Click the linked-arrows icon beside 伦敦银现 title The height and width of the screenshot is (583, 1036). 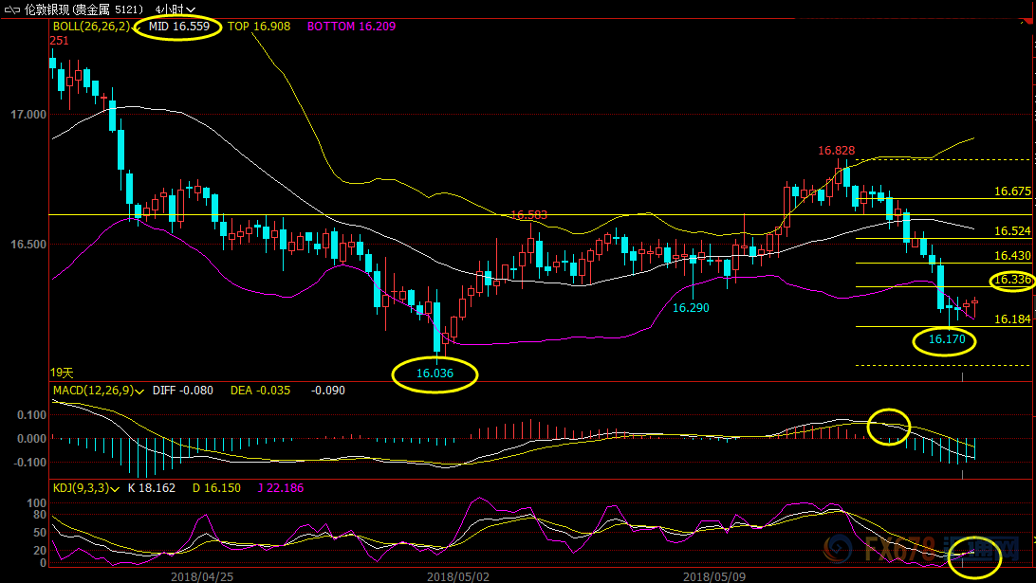(9, 9)
